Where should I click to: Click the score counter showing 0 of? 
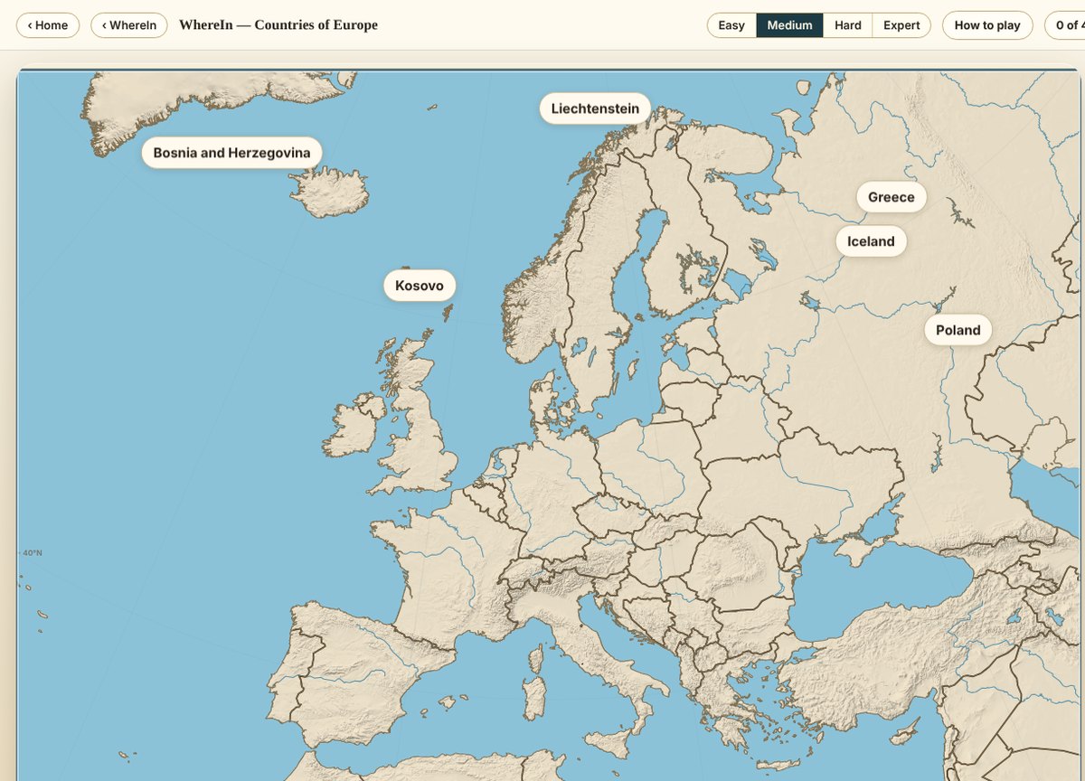pos(1065,25)
